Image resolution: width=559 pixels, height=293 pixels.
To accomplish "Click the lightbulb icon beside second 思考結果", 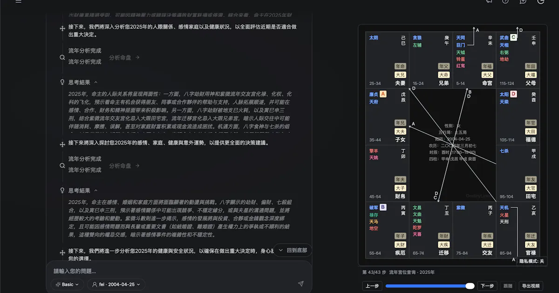I will (62, 191).
